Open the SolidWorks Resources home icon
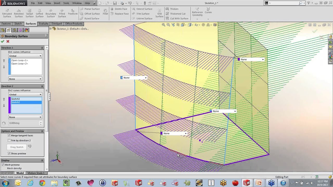 [331, 37]
